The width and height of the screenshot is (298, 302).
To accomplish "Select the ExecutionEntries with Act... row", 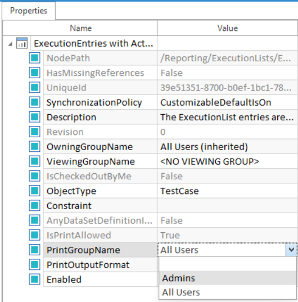I will (x=150, y=43).
